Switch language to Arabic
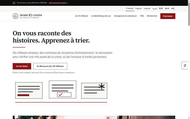The image size is (190, 119). click(x=155, y=8)
